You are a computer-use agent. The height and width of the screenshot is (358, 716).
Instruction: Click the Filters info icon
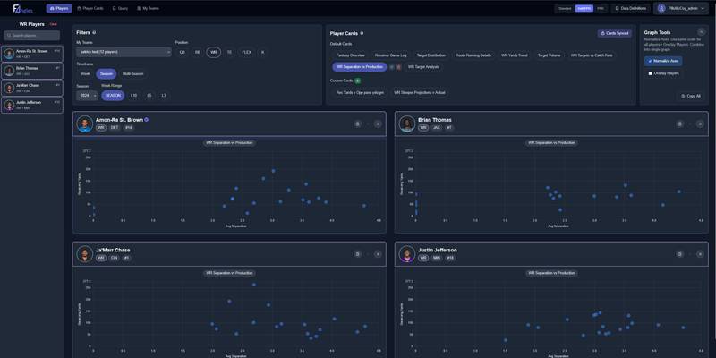coord(94,32)
